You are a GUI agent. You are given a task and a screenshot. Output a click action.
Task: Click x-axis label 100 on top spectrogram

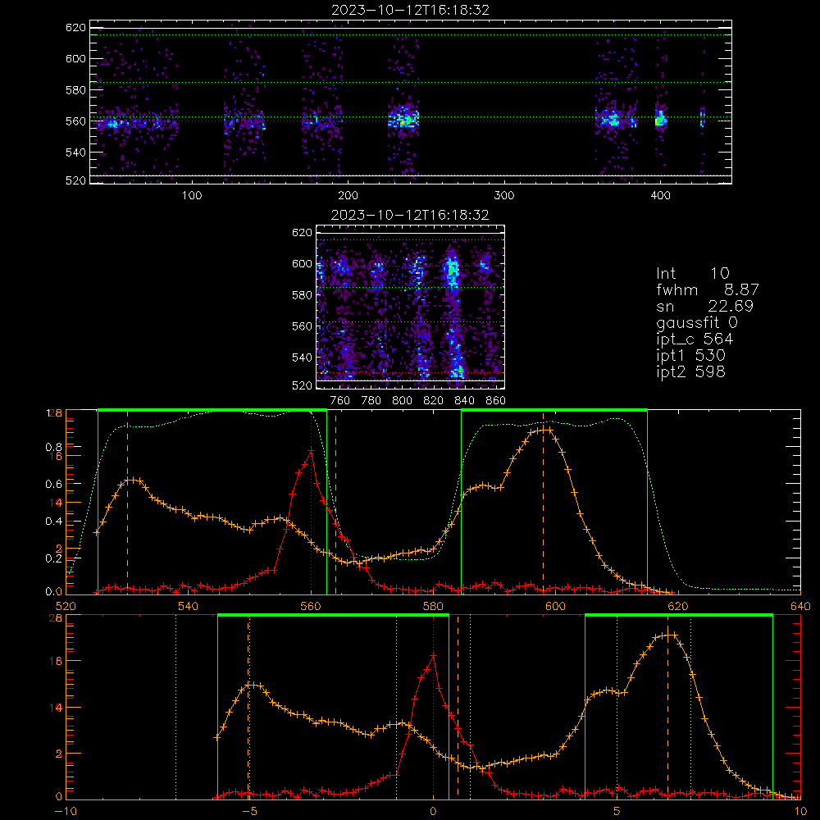192,196
